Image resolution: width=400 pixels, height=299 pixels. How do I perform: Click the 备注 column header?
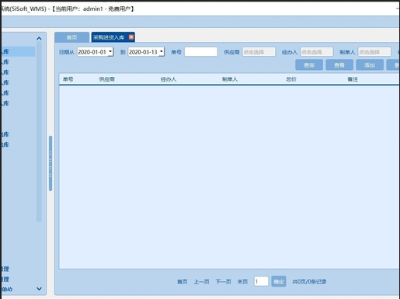353,79
